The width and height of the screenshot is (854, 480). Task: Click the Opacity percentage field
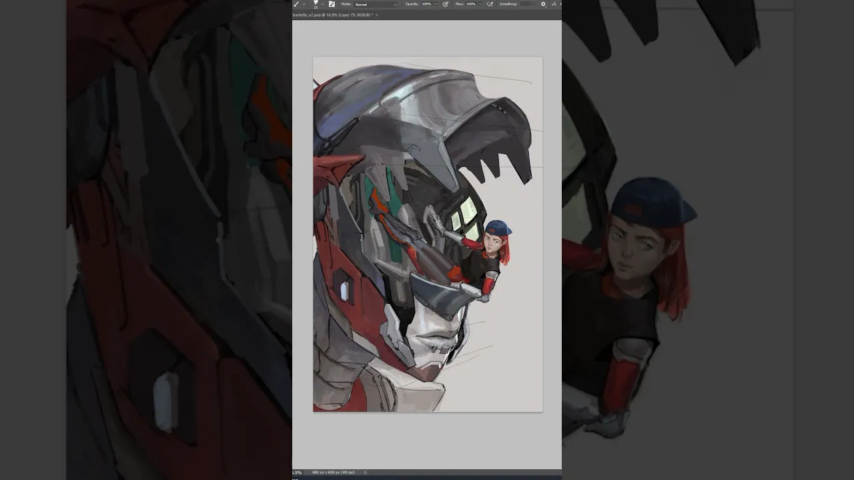click(426, 4)
